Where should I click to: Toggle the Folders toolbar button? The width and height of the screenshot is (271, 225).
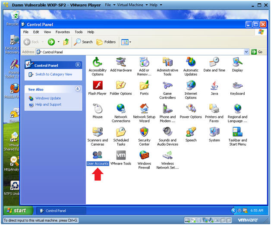coord(106,42)
